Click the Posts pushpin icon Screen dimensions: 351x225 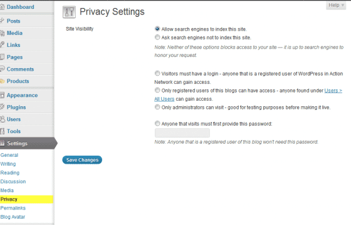click(2, 21)
